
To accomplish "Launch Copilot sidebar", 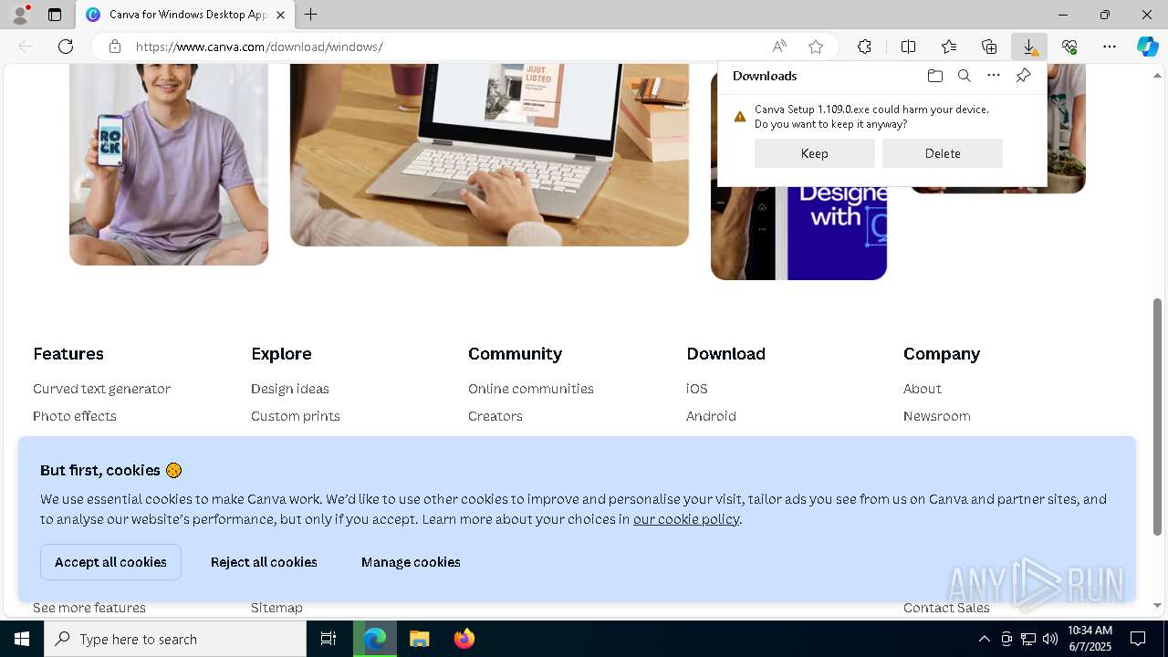I will (x=1147, y=47).
